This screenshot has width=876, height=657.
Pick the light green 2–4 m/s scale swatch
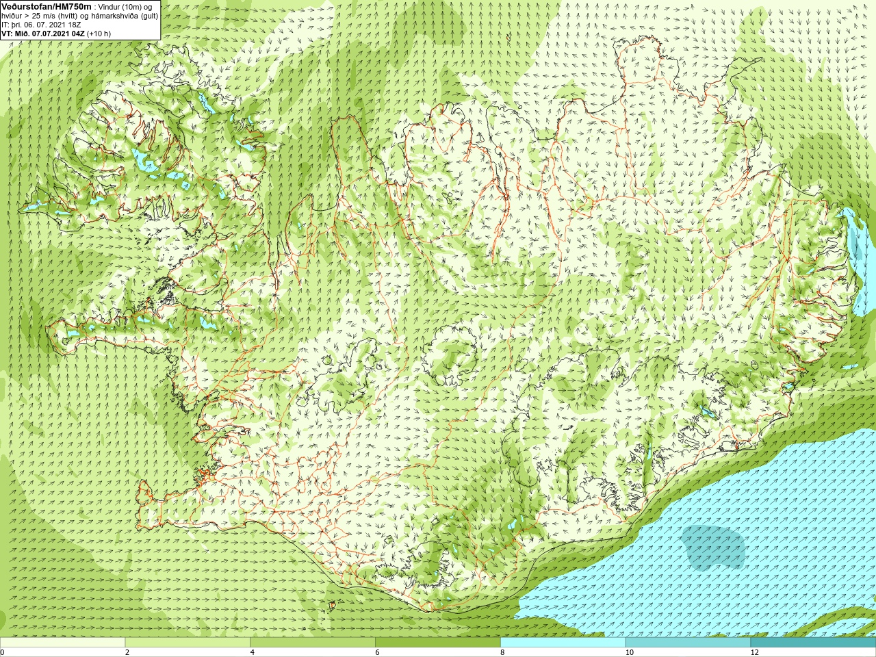coord(188,643)
